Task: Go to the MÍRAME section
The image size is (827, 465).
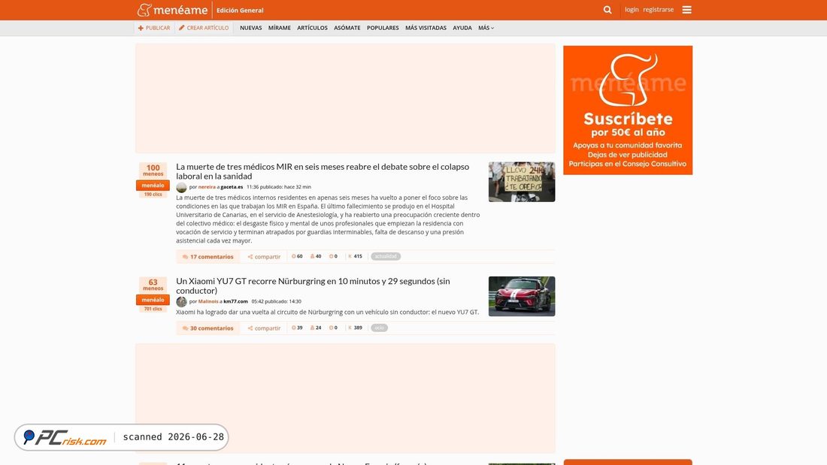Action: (x=279, y=28)
